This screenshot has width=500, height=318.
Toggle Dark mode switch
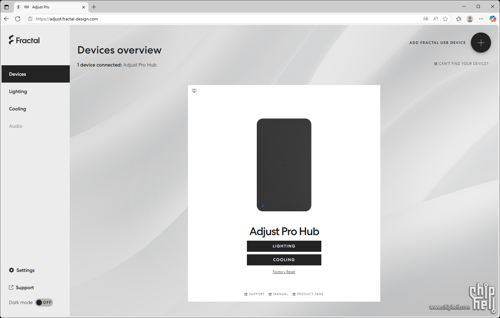pos(44,303)
